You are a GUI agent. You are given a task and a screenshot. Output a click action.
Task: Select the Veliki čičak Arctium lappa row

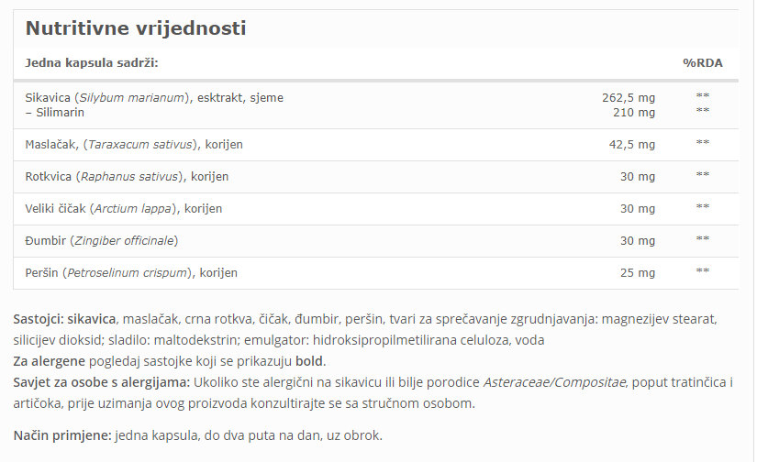pyautogui.click(x=375, y=209)
